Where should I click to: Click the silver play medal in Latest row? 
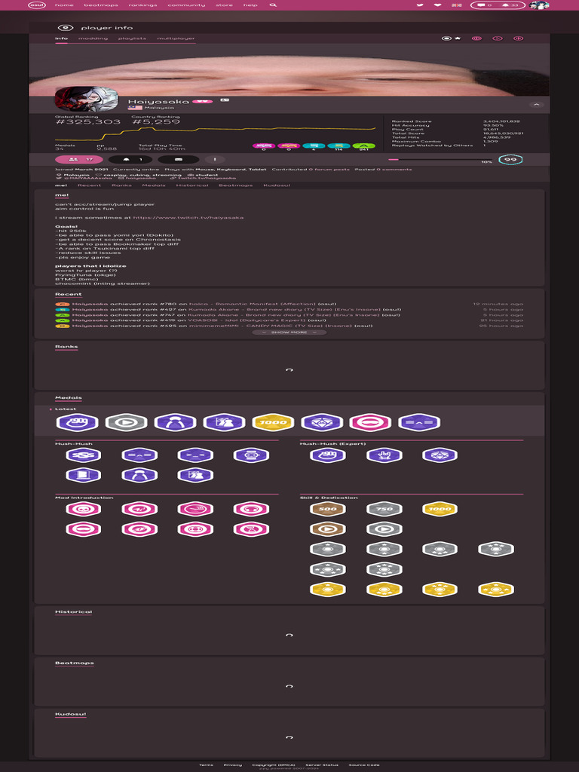(127, 422)
